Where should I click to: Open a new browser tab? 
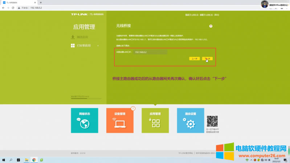41,2
